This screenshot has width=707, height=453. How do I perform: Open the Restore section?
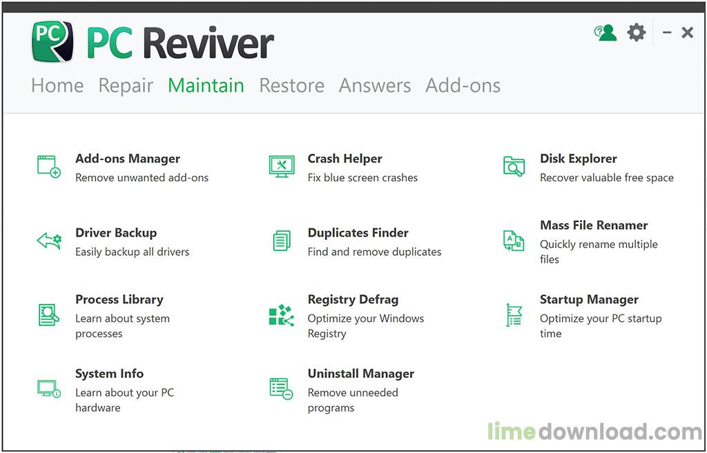point(291,85)
